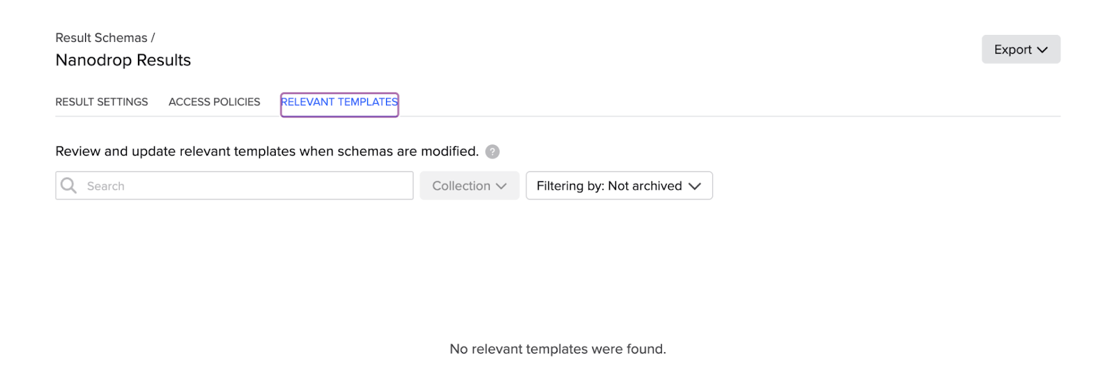Click the help question mark icon

tap(492, 151)
